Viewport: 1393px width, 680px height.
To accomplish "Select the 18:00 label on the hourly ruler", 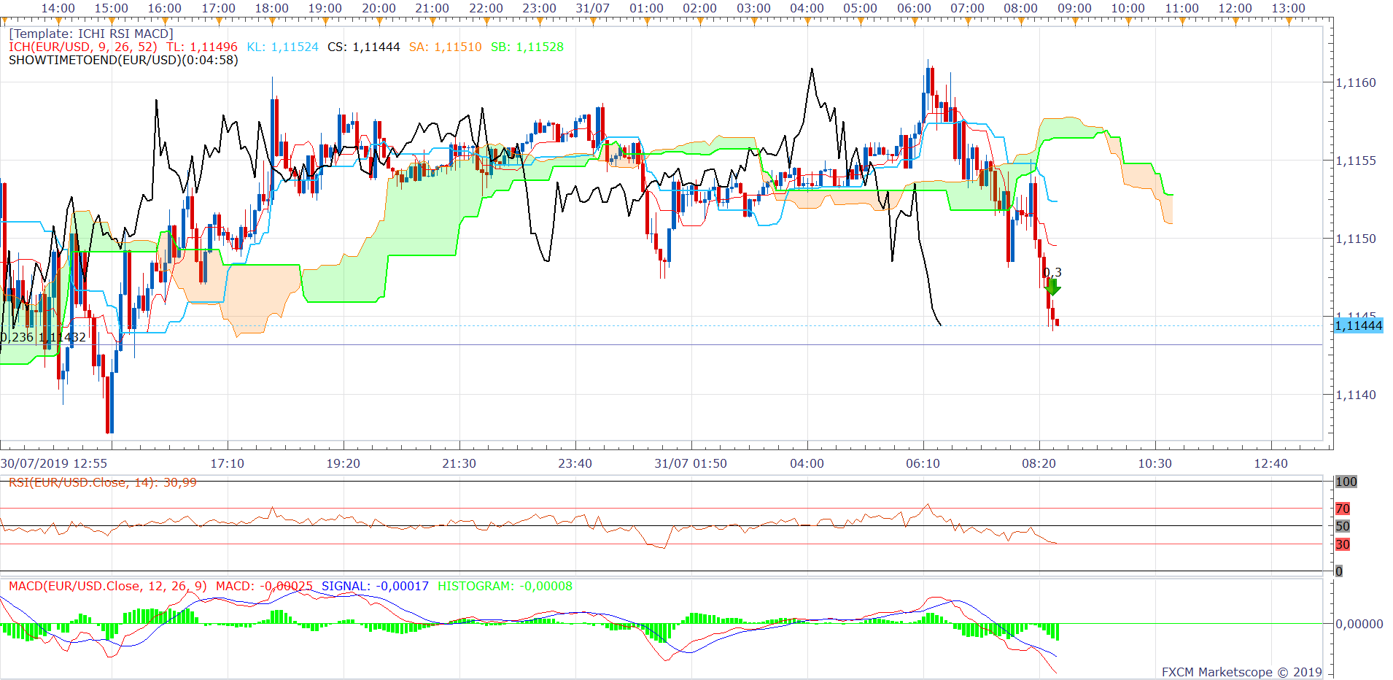I will (x=272, y=8).
